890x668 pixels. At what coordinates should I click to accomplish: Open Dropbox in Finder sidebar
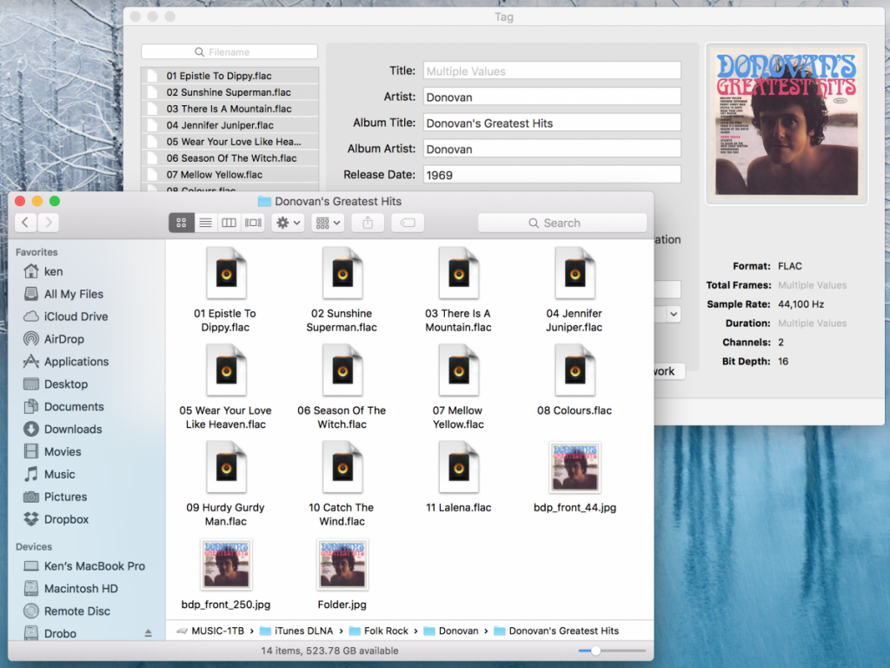(56, 519)
